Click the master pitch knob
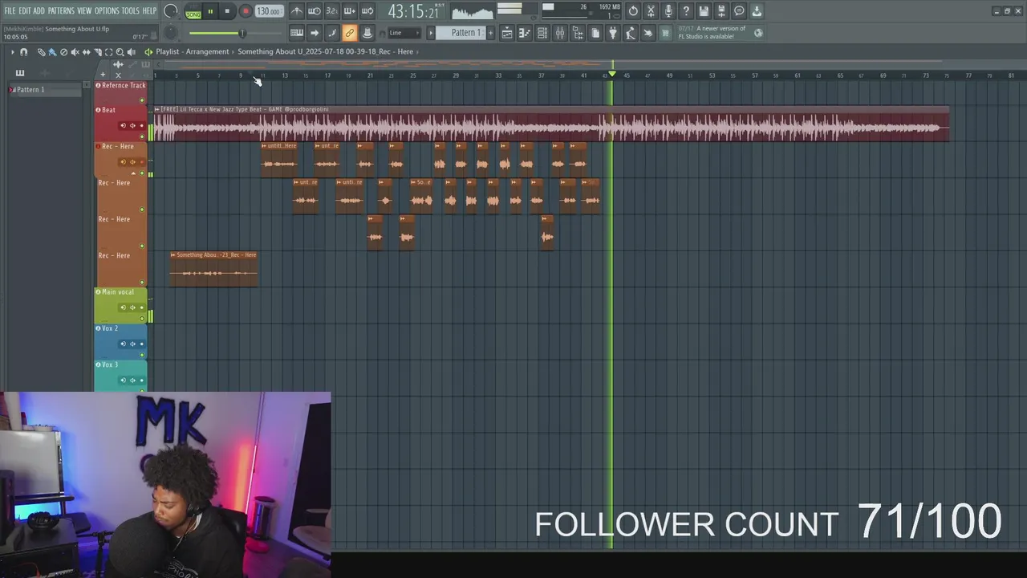The height and width of the screenshot is (578, 1027). pos(171,33)
